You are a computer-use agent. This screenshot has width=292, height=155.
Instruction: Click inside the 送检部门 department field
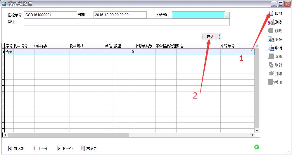coord(198,15)
